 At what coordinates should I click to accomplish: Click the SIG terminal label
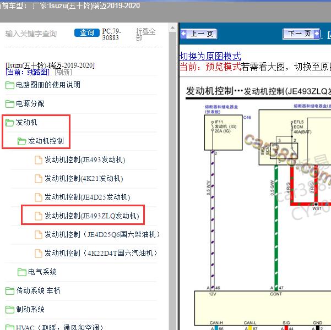[x=286, y=323]
